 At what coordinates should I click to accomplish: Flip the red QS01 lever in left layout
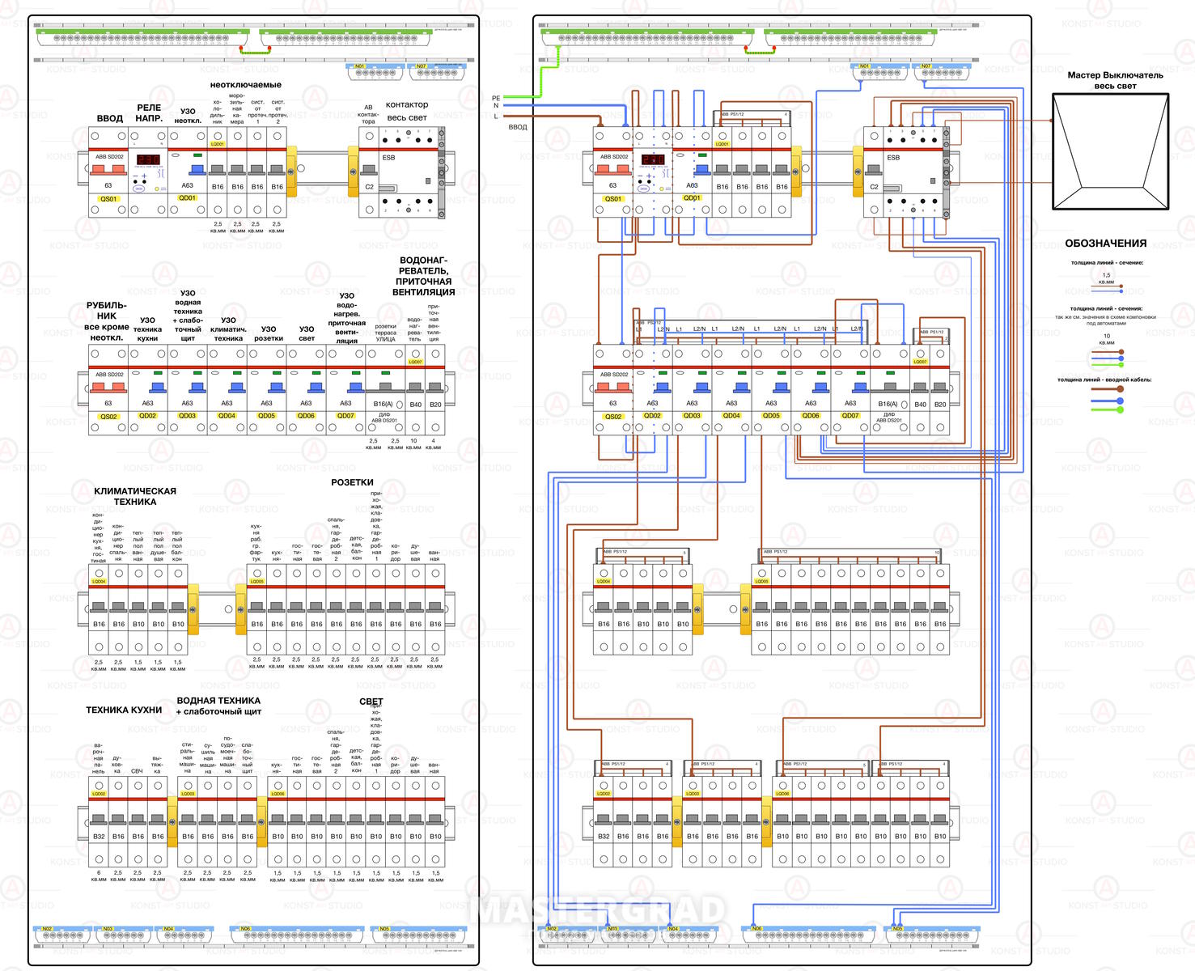[108, 170]
